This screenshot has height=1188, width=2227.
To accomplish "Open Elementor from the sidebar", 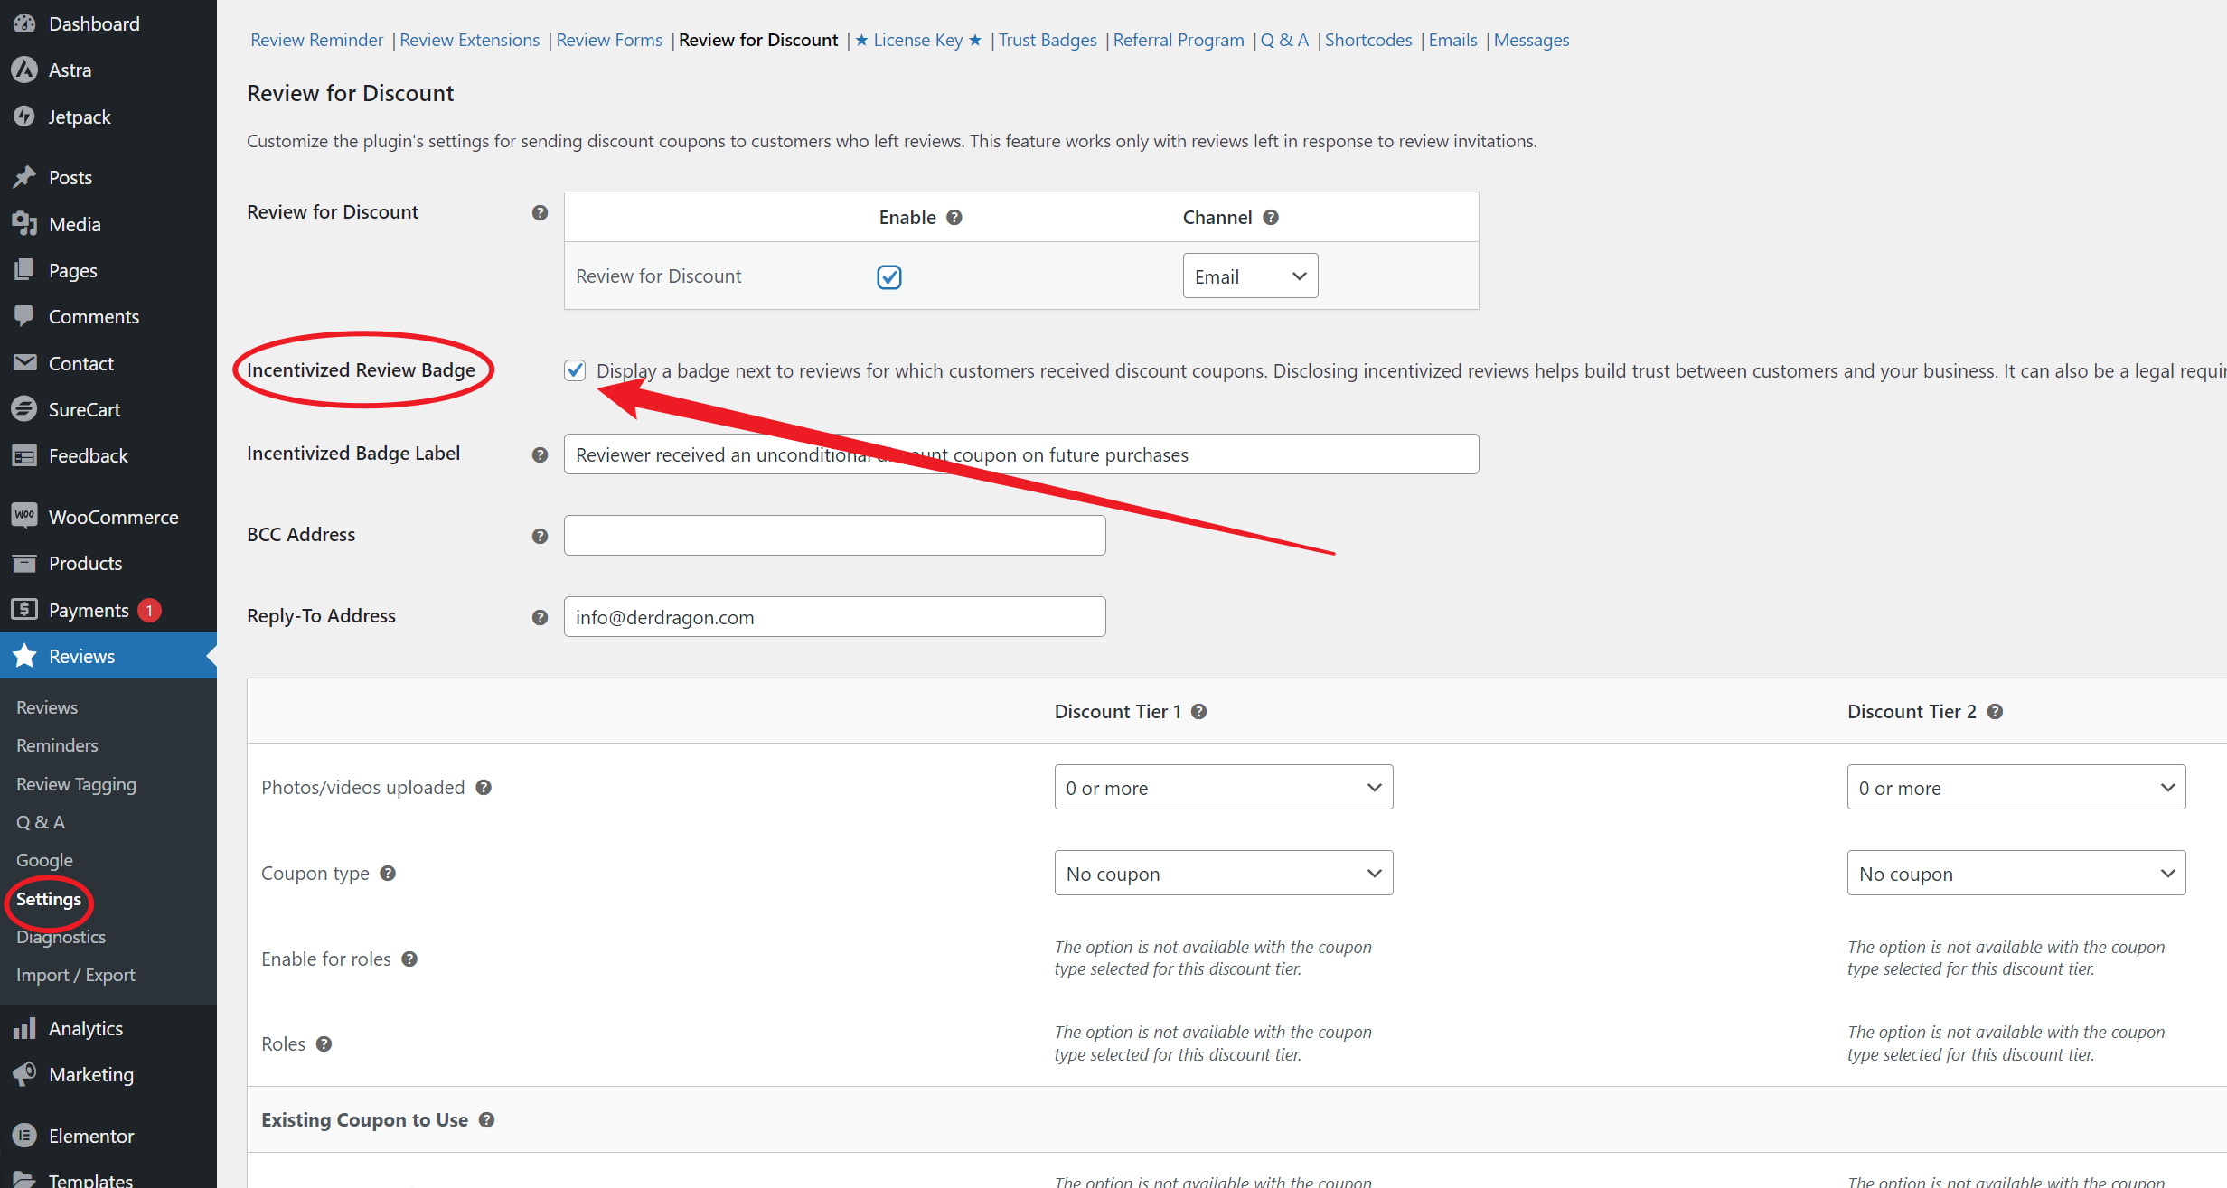I will point(24,1136).
